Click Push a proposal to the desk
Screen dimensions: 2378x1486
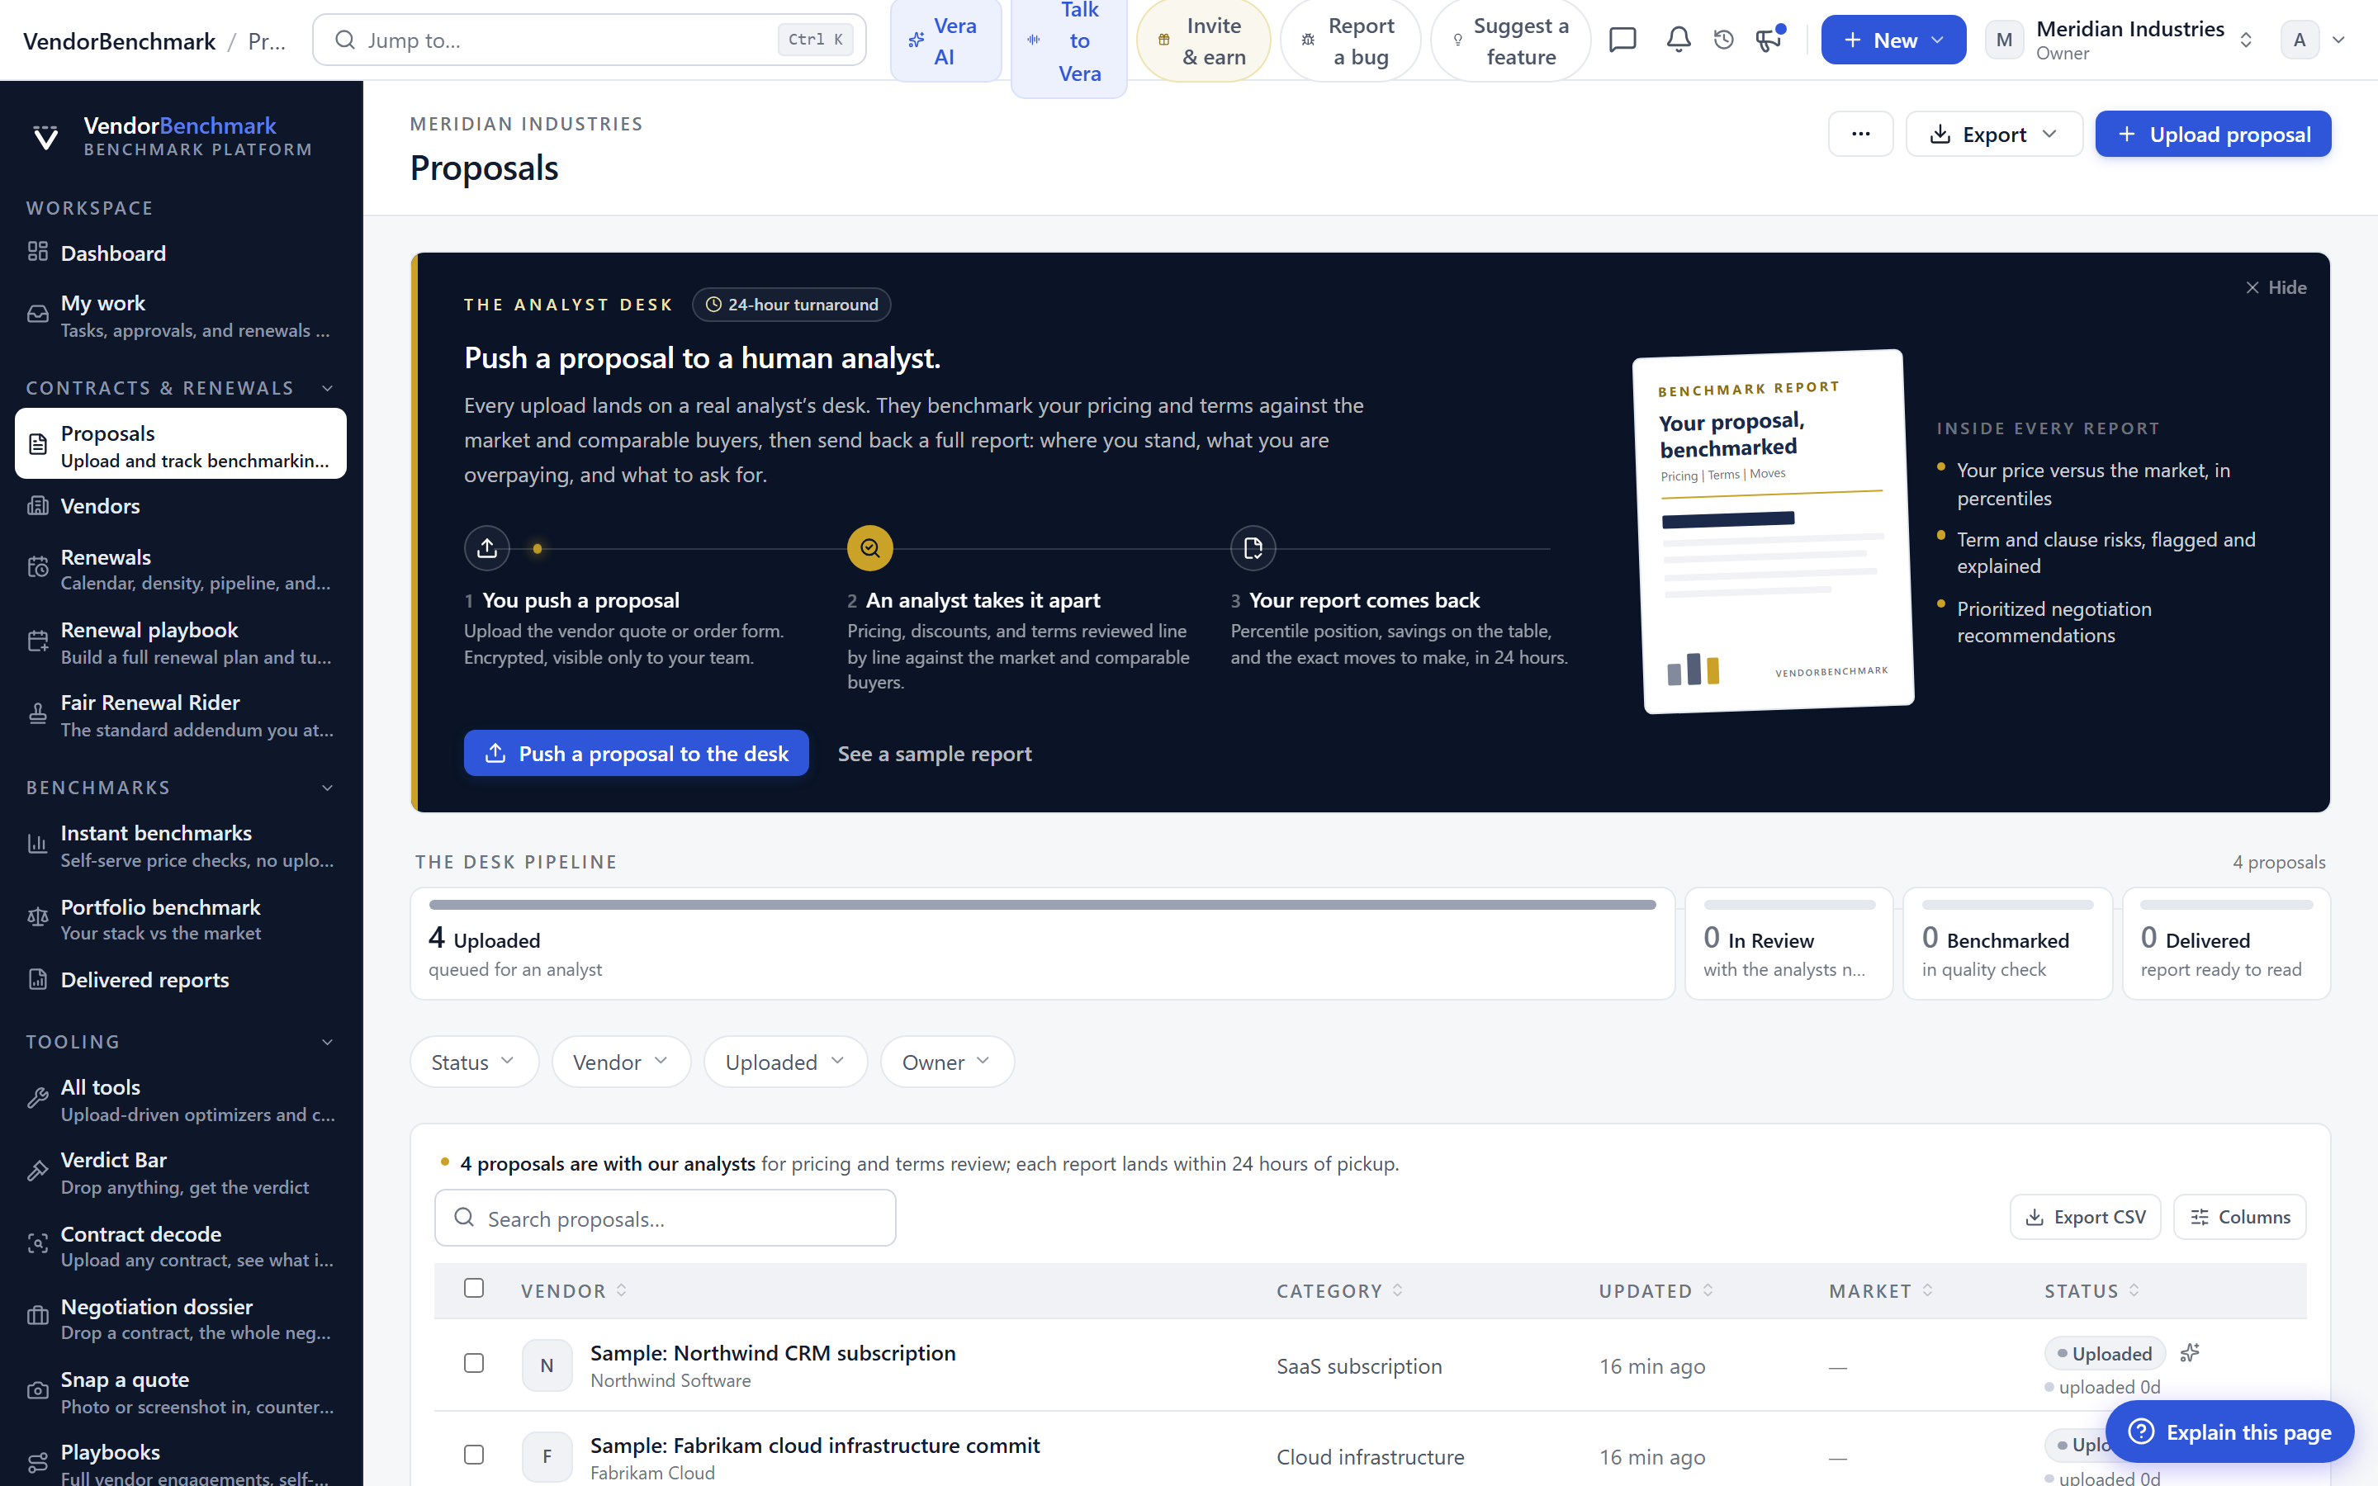(x=636, y=753)
